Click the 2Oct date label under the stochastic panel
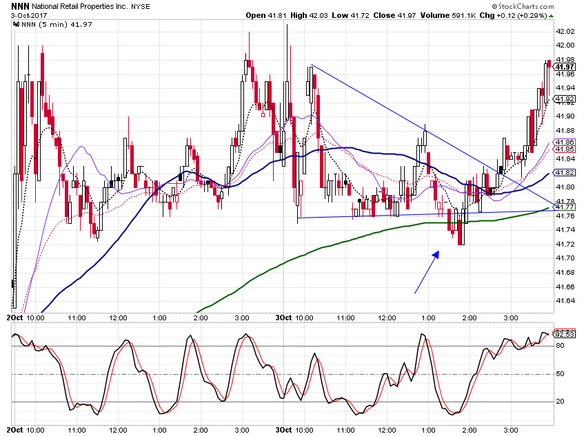 [14, 430]
